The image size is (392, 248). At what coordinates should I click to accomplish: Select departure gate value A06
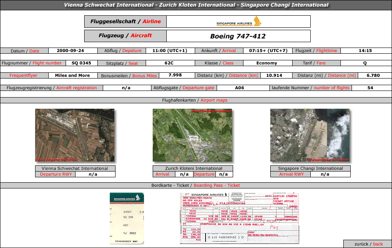(239, 88)
